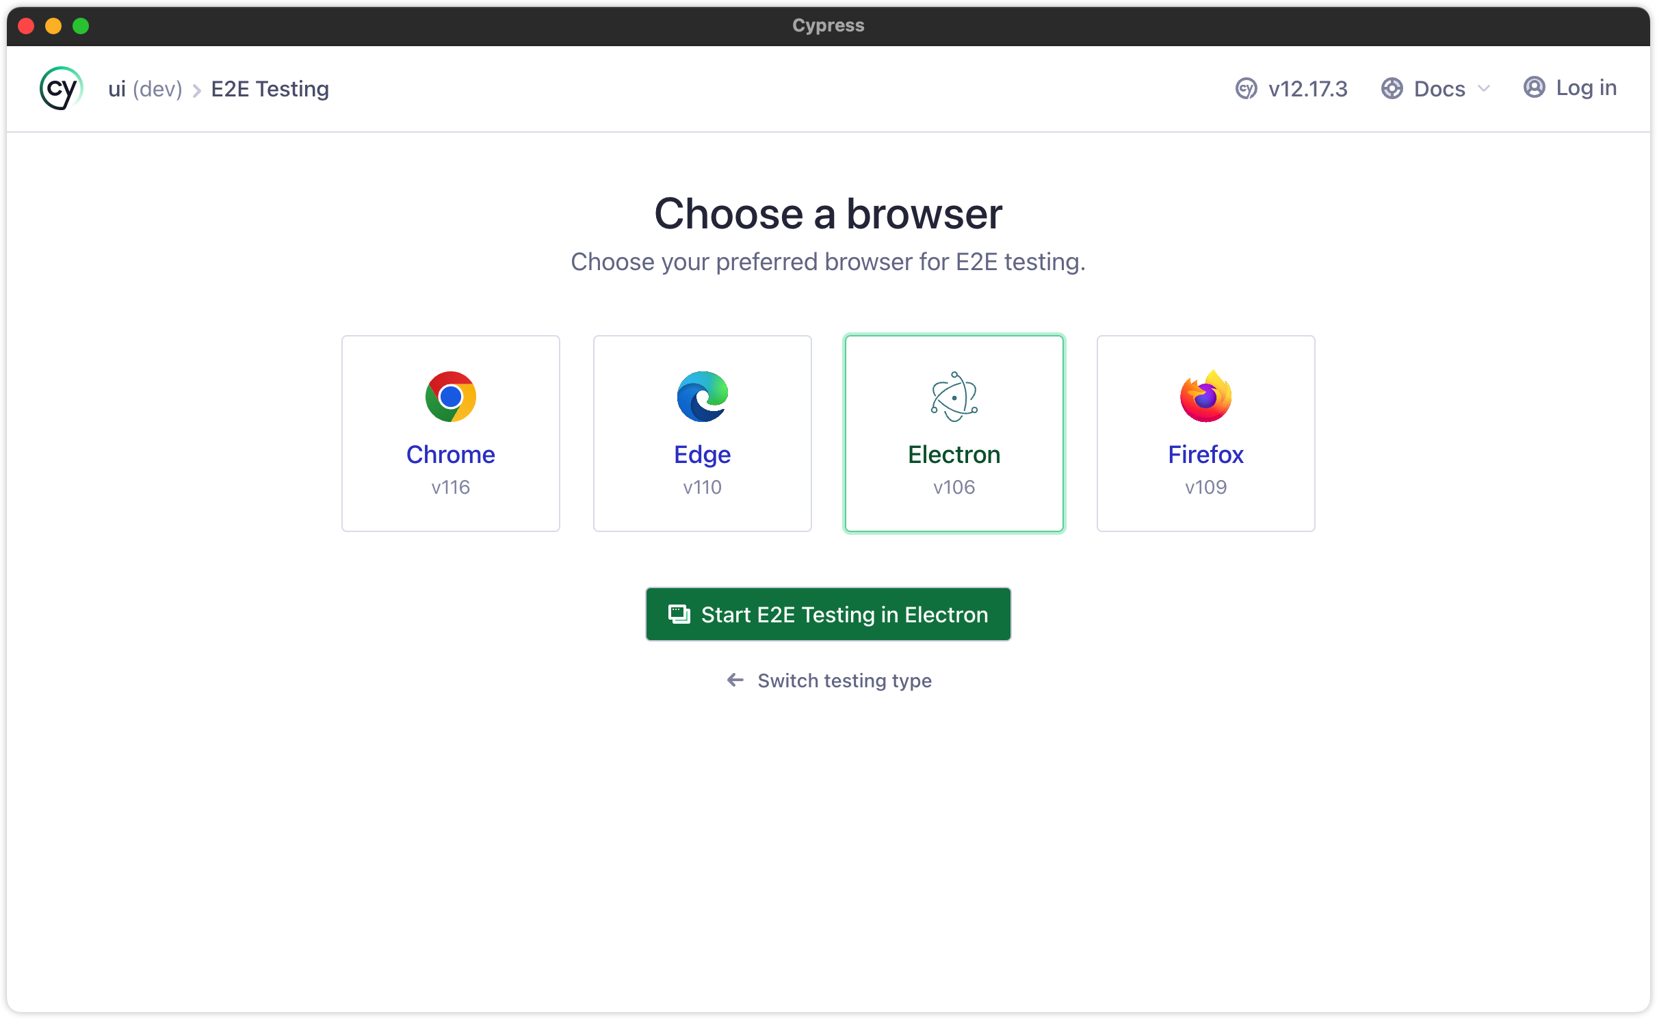Click the Switch testing type link
Image resolution: width=1657 pixels, height=1019 pixels.
coord(844,680)
